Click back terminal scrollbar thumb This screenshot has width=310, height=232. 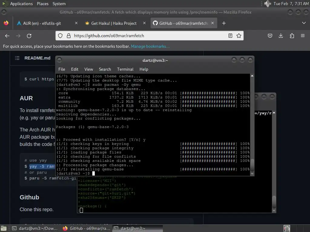(x=274, y=202)
